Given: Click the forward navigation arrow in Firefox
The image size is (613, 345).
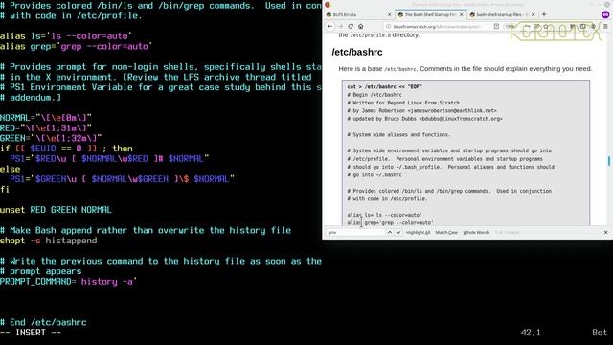Looking at the screenshot, I should click(x=340, y=26).
